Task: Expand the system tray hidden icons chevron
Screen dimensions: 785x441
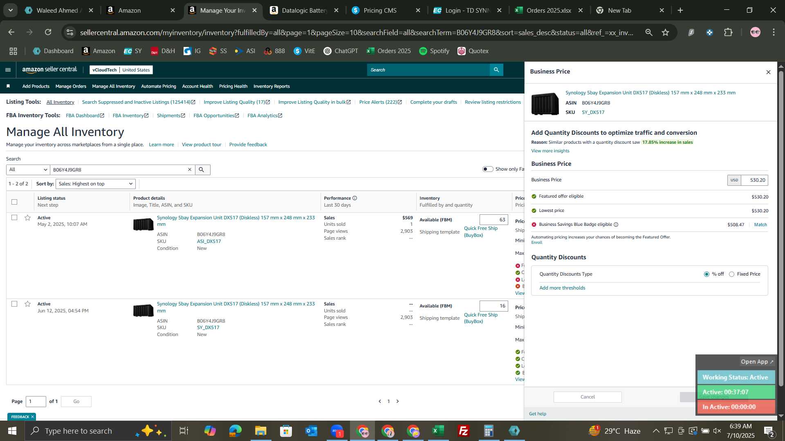Action: point(656,431)
